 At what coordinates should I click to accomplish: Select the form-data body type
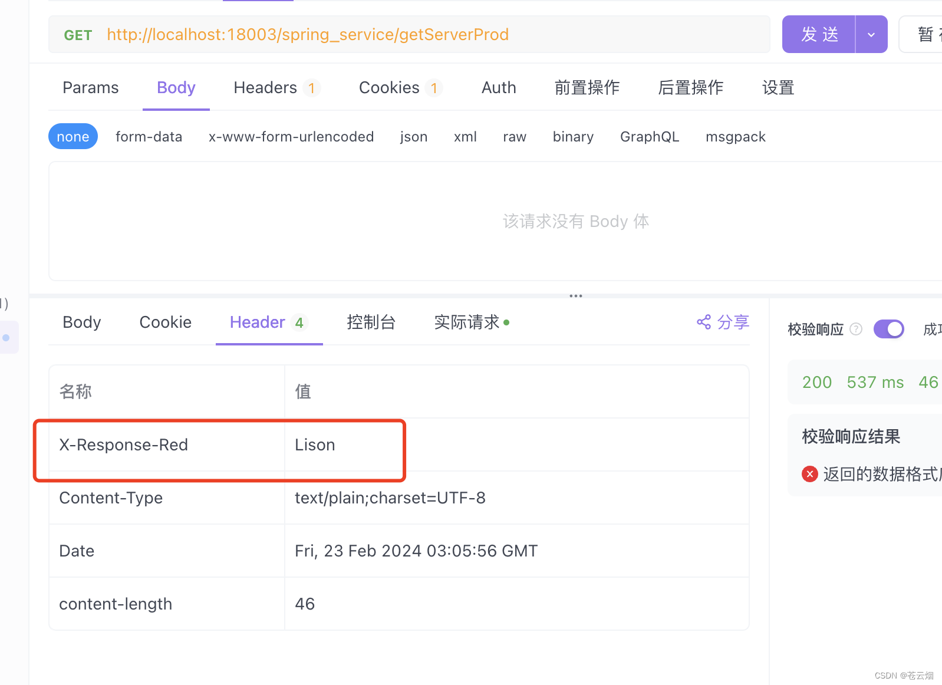[x=149, y=136]
